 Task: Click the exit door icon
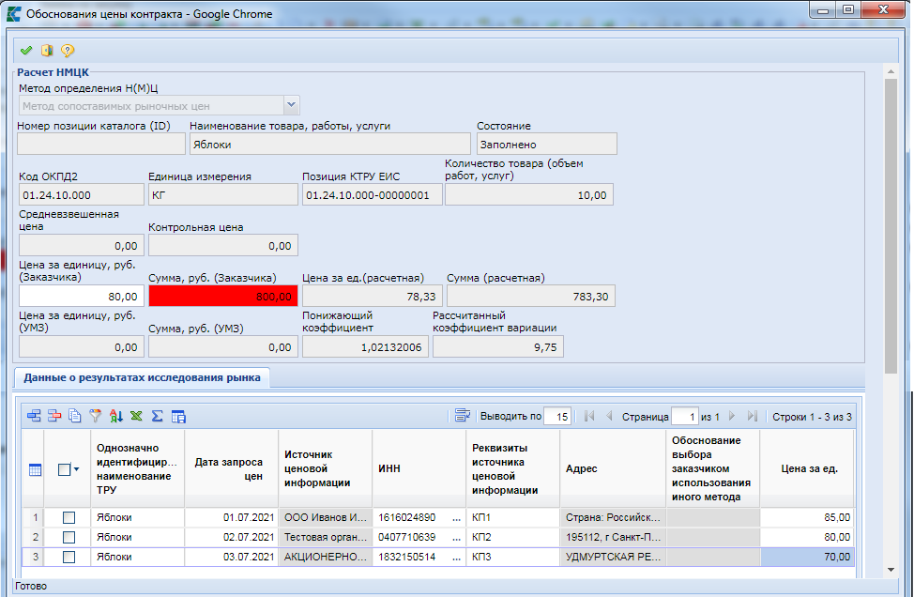[x=47, y=51]
